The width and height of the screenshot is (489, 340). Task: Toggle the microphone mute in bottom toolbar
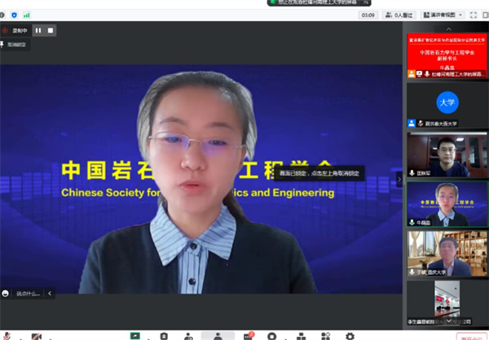pos(7,336)
